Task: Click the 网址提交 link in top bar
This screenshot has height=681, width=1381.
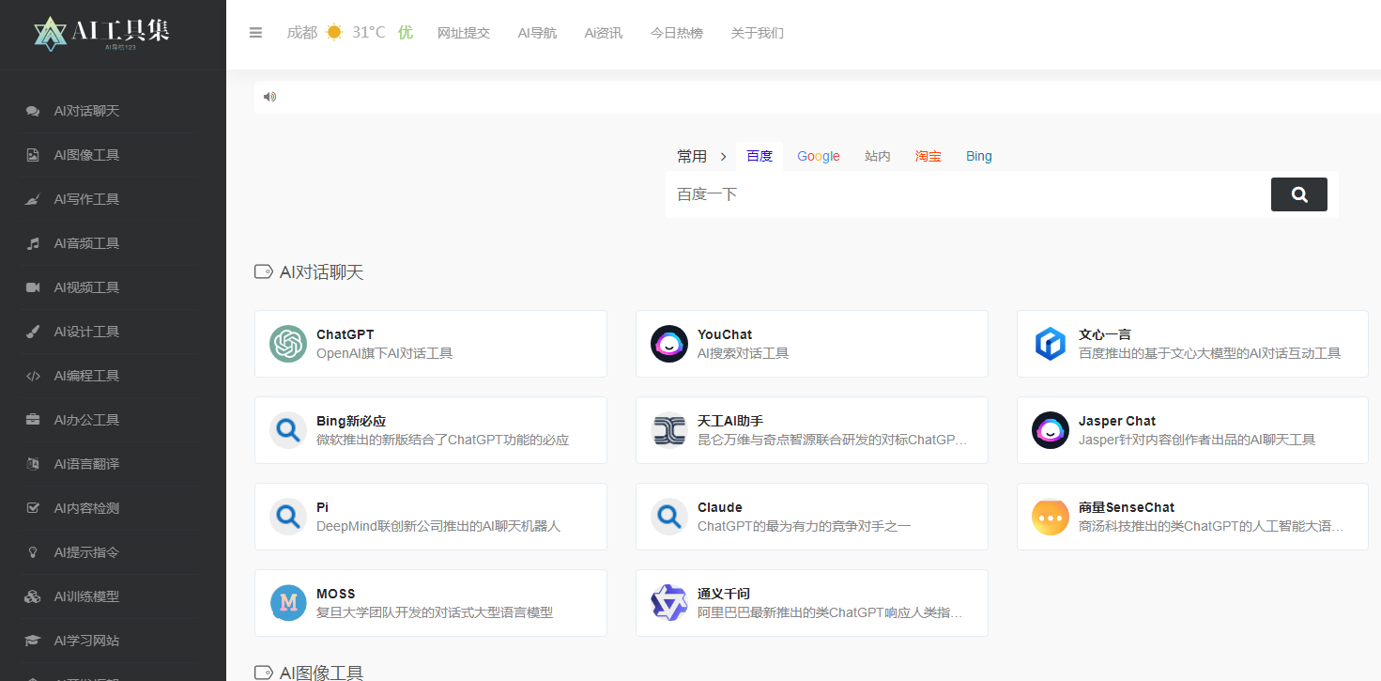Action: [463, 33]
